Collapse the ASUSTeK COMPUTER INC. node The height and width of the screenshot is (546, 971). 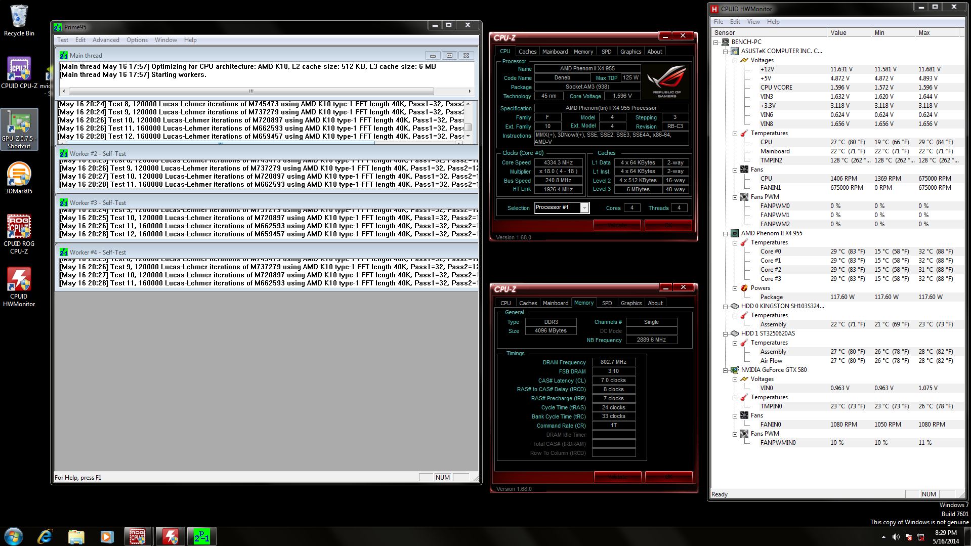click(x=725, y=51)
